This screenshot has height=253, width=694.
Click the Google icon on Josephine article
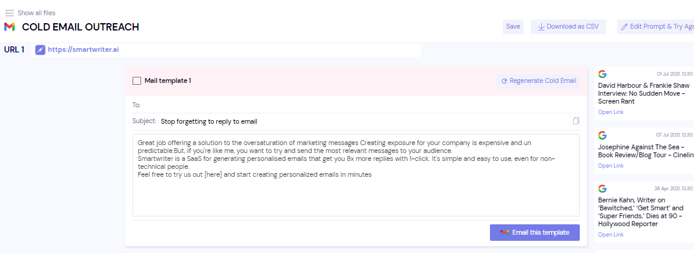coord(602,135)
